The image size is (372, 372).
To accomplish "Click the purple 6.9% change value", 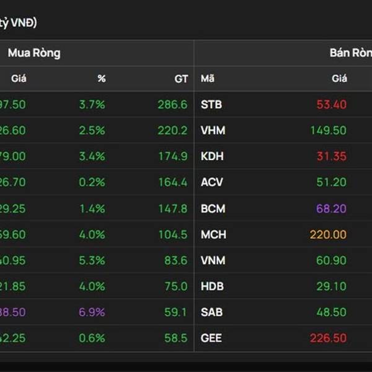I will 92,312.
